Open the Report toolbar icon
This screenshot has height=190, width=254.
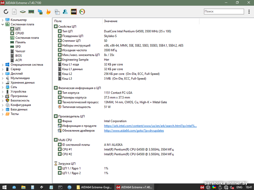click(14, 12)
